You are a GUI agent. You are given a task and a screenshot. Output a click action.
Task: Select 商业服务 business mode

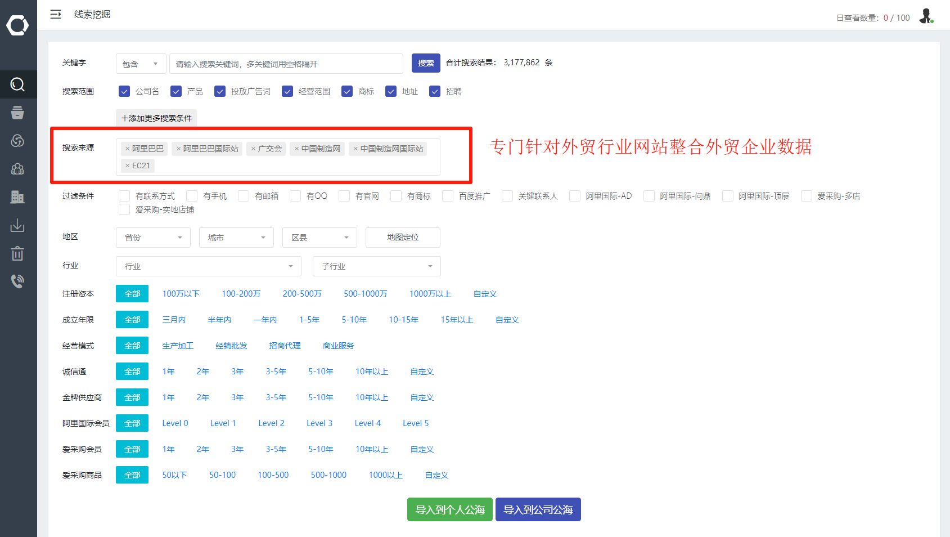(339, 346)
